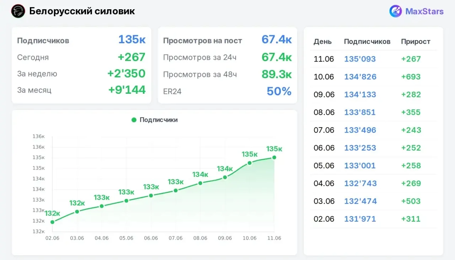
Task: Click the 135к subscribers total value
Action: point(132,39)
